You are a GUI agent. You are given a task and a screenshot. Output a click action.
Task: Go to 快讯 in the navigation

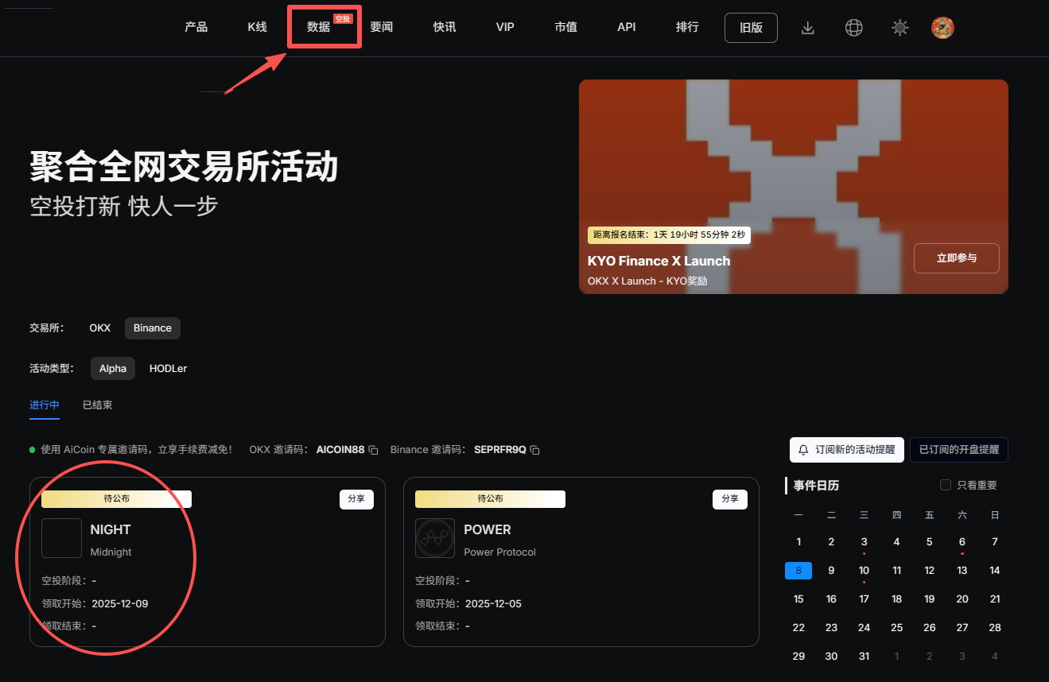click(x=445, y=27)
